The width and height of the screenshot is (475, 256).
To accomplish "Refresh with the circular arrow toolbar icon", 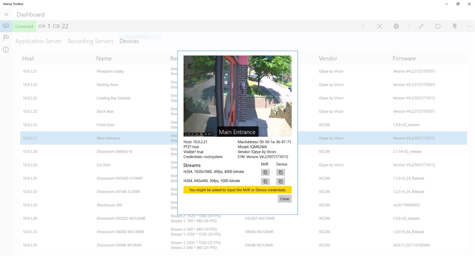I will pos(438,26).
